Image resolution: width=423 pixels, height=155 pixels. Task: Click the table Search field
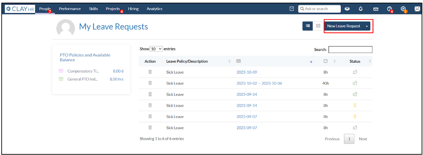click(350, 50)
